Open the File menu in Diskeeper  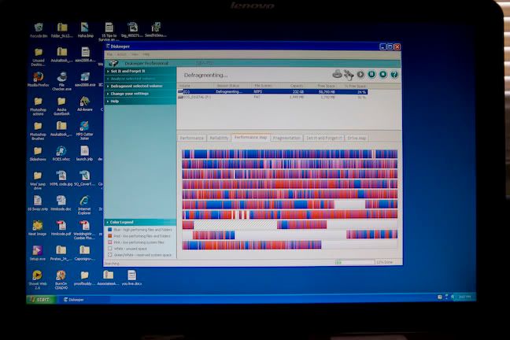click(x=109, y=54)
